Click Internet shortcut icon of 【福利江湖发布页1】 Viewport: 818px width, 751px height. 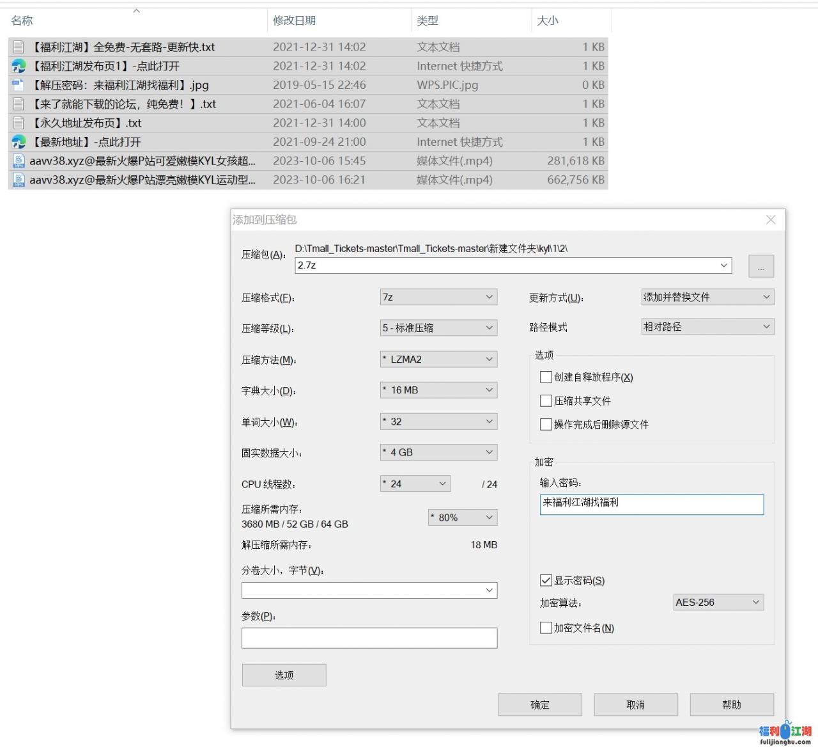click(17, 66)
